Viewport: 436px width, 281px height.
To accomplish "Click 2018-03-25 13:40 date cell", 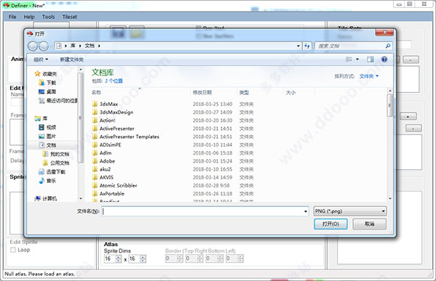I will [212, 104].
